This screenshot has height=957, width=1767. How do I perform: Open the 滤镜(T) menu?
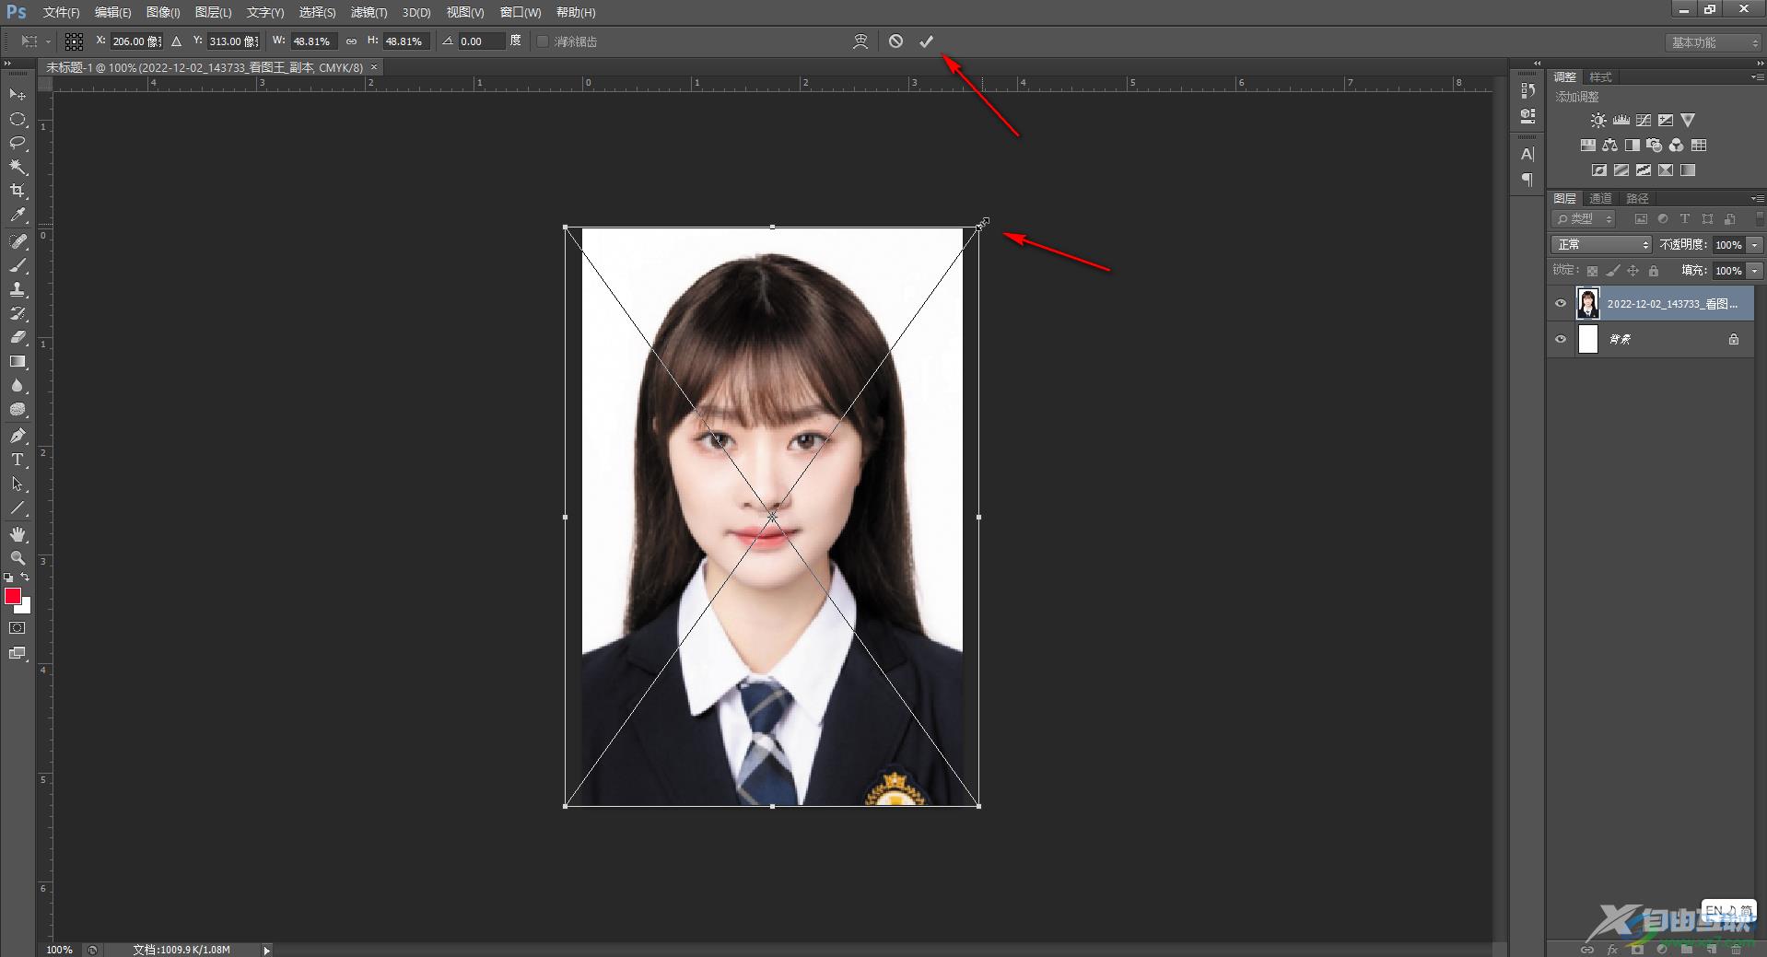(x=369, y=12)
